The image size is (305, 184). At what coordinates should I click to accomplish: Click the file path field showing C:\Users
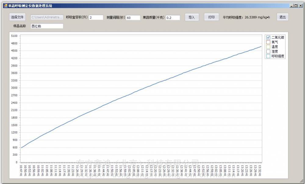(47, 18)
